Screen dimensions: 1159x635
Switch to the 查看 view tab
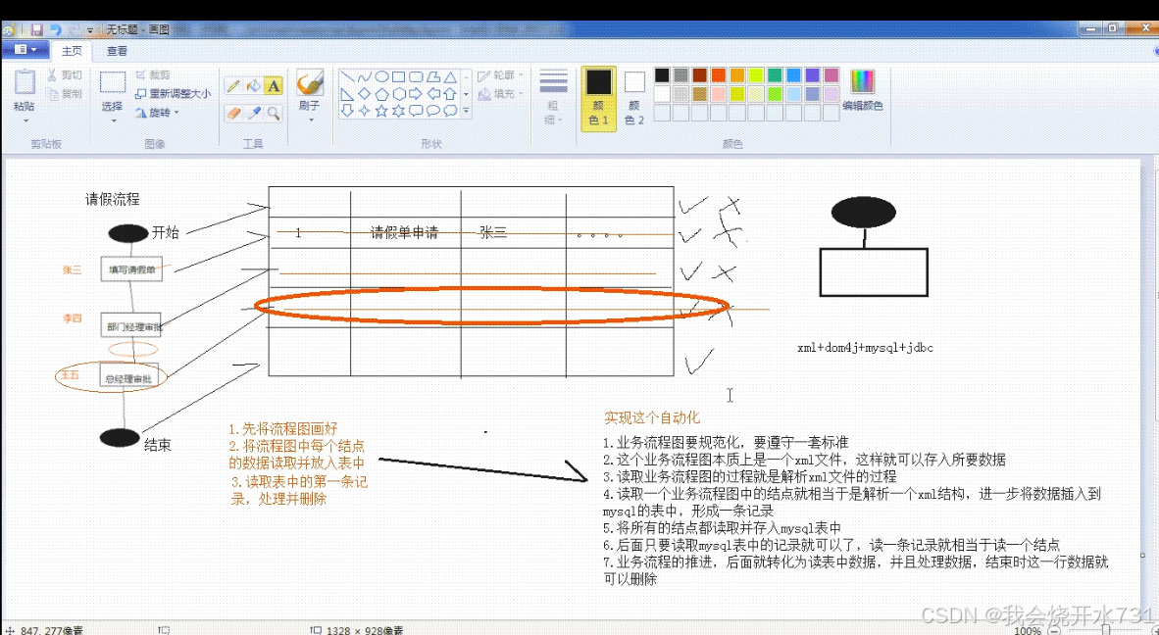116,50
